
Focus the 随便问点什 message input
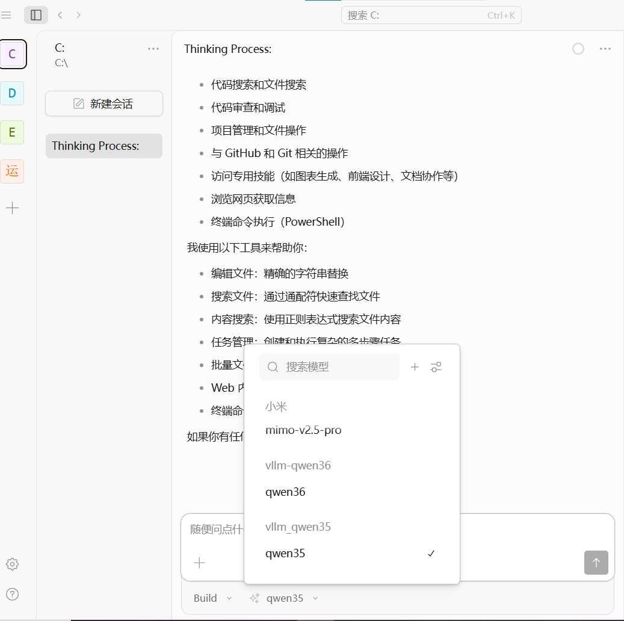coord(217,529)
